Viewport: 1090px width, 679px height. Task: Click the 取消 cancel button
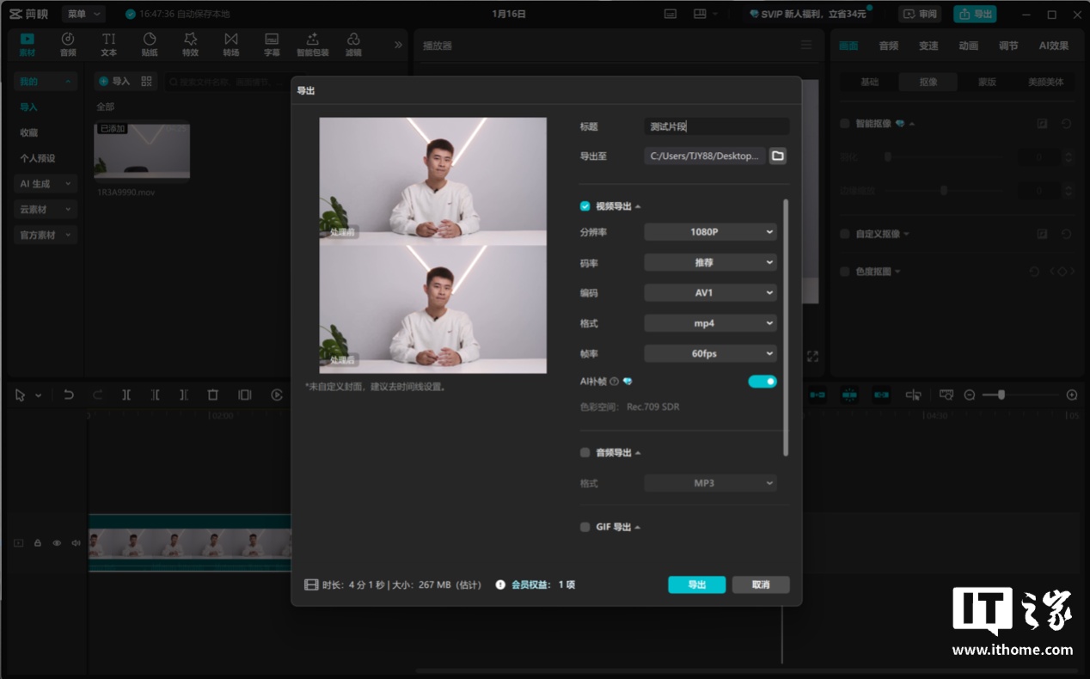(761, 584)
